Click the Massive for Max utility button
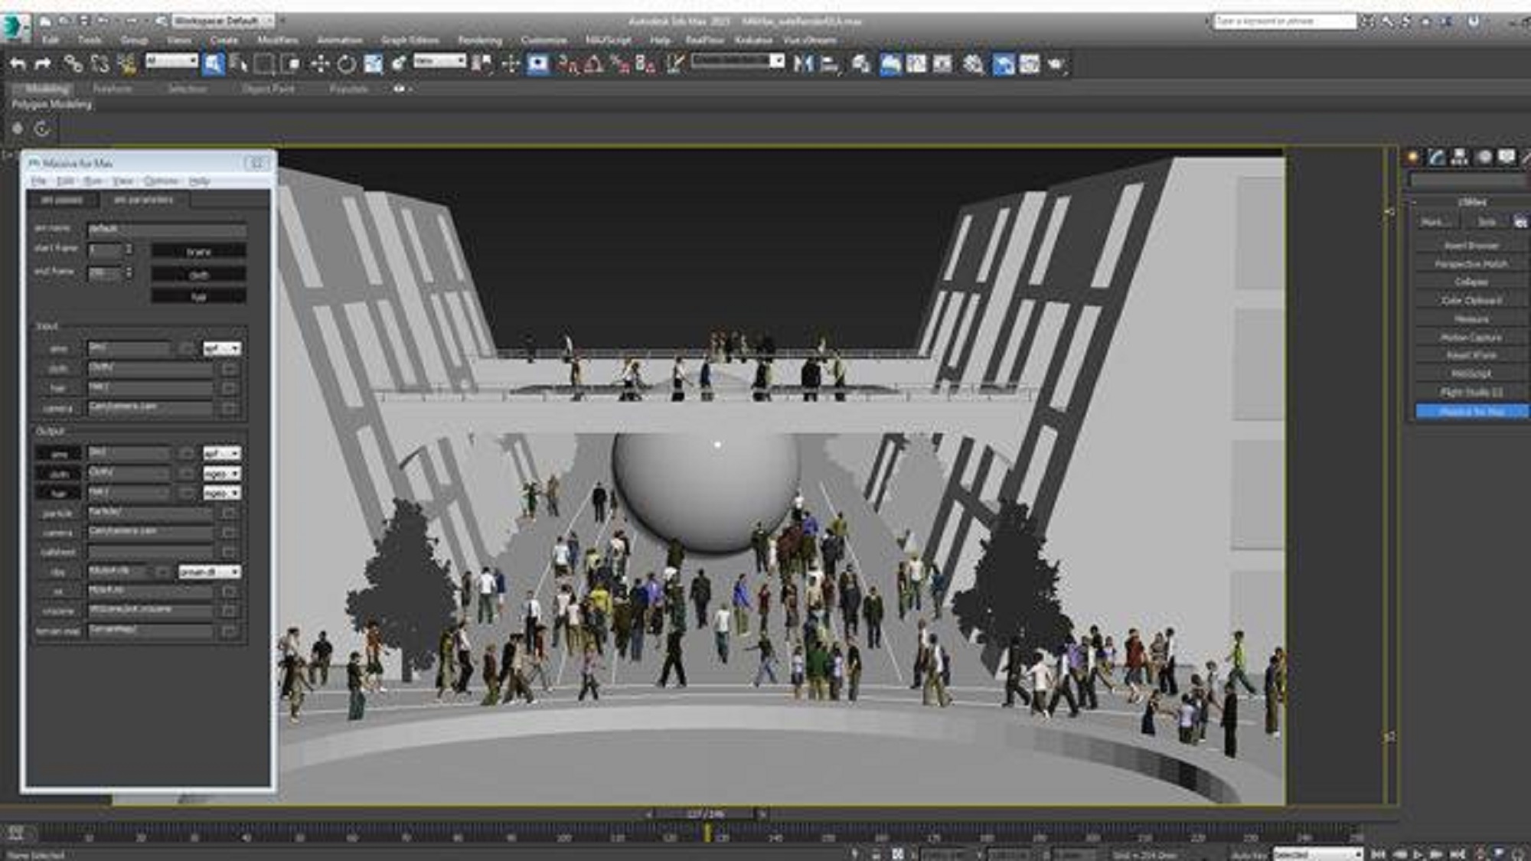 [x=1471, y=412]
